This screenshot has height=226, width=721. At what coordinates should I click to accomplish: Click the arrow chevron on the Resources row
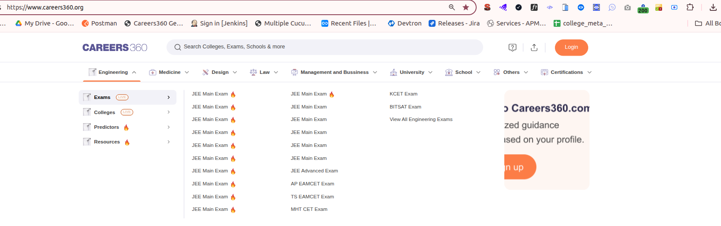(x=169, y=142)
